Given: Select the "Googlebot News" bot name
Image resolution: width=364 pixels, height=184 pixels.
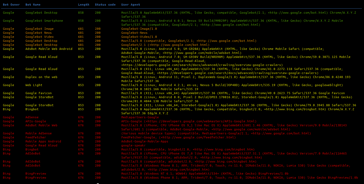Looking at the screenshot, I should click(x=39, y=33).
